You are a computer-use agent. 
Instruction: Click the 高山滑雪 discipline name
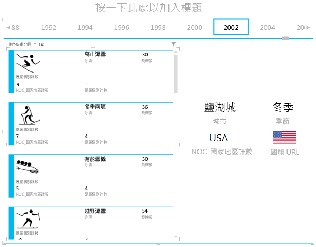[x=95, y=54]
